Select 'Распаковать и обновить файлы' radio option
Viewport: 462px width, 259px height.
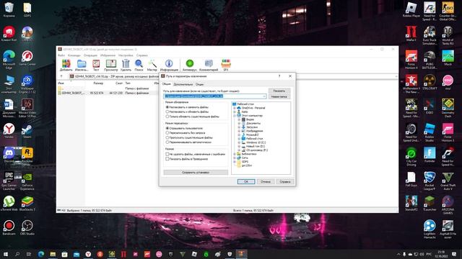tap(167, 112)
